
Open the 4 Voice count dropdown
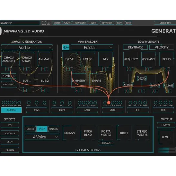point(42,137)
